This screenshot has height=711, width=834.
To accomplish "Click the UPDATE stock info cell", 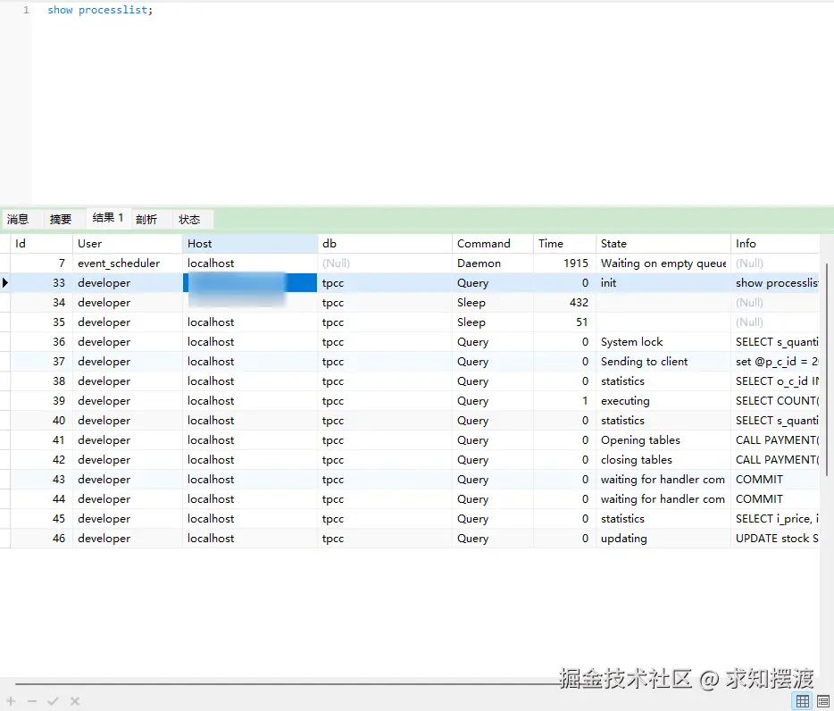I will pos(775,540).
